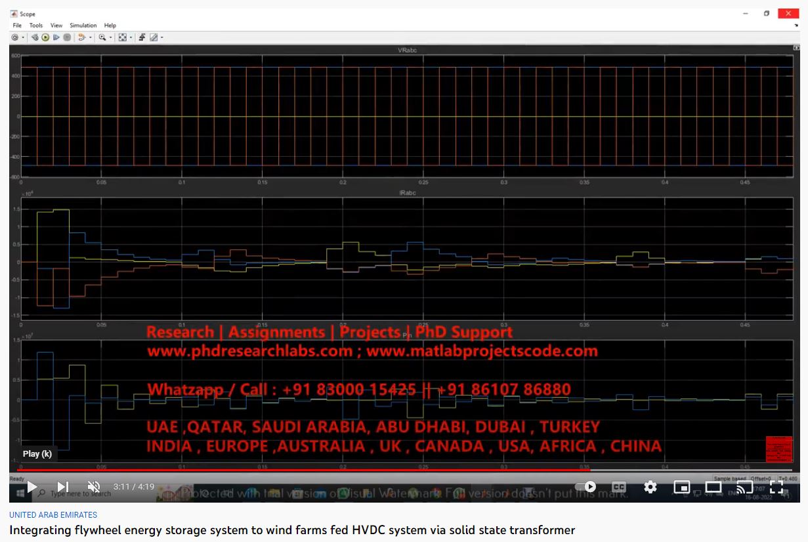Expand the zoom tool dropdown arrow
This screenshot has height=542, width=808.
111,37
